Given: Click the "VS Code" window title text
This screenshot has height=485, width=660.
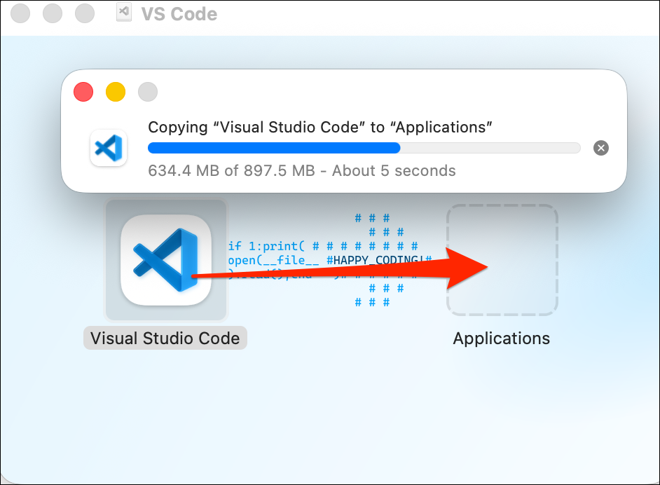Looking at the screenshot, I should point(179,14).
